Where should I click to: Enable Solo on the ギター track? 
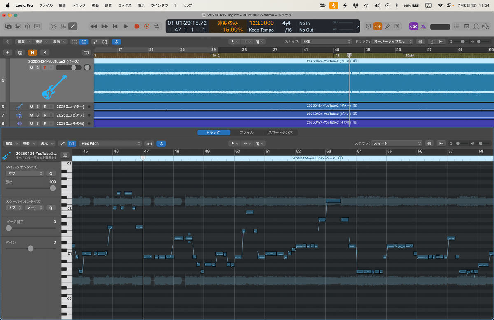[38, 107]
